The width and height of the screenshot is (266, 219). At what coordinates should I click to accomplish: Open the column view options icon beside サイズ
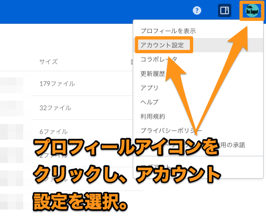click(x=132, y=62)
